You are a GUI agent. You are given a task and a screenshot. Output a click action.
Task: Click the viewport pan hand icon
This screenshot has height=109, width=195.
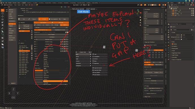click(x=140, y=20)
